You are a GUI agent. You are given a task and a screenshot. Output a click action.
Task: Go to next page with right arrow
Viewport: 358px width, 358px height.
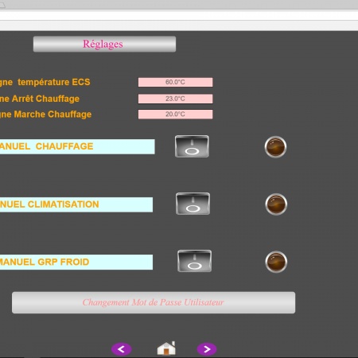[x=207, y=349]
